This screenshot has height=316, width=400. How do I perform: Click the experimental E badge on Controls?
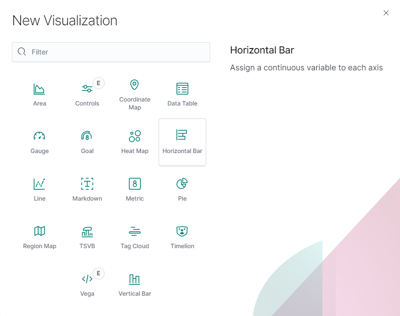click(x=99, y=83)
